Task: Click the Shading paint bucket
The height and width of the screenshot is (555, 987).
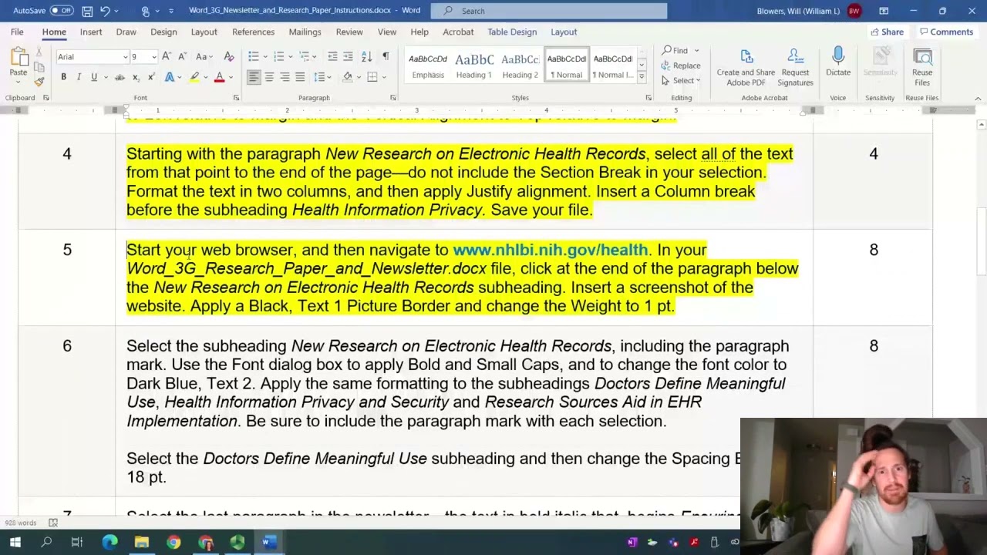Action: 348,77
